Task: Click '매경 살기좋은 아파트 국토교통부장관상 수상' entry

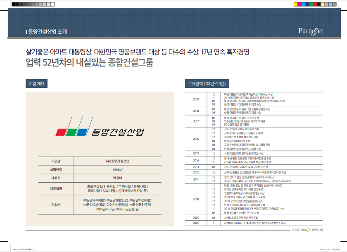Action: tap(247, 109)
